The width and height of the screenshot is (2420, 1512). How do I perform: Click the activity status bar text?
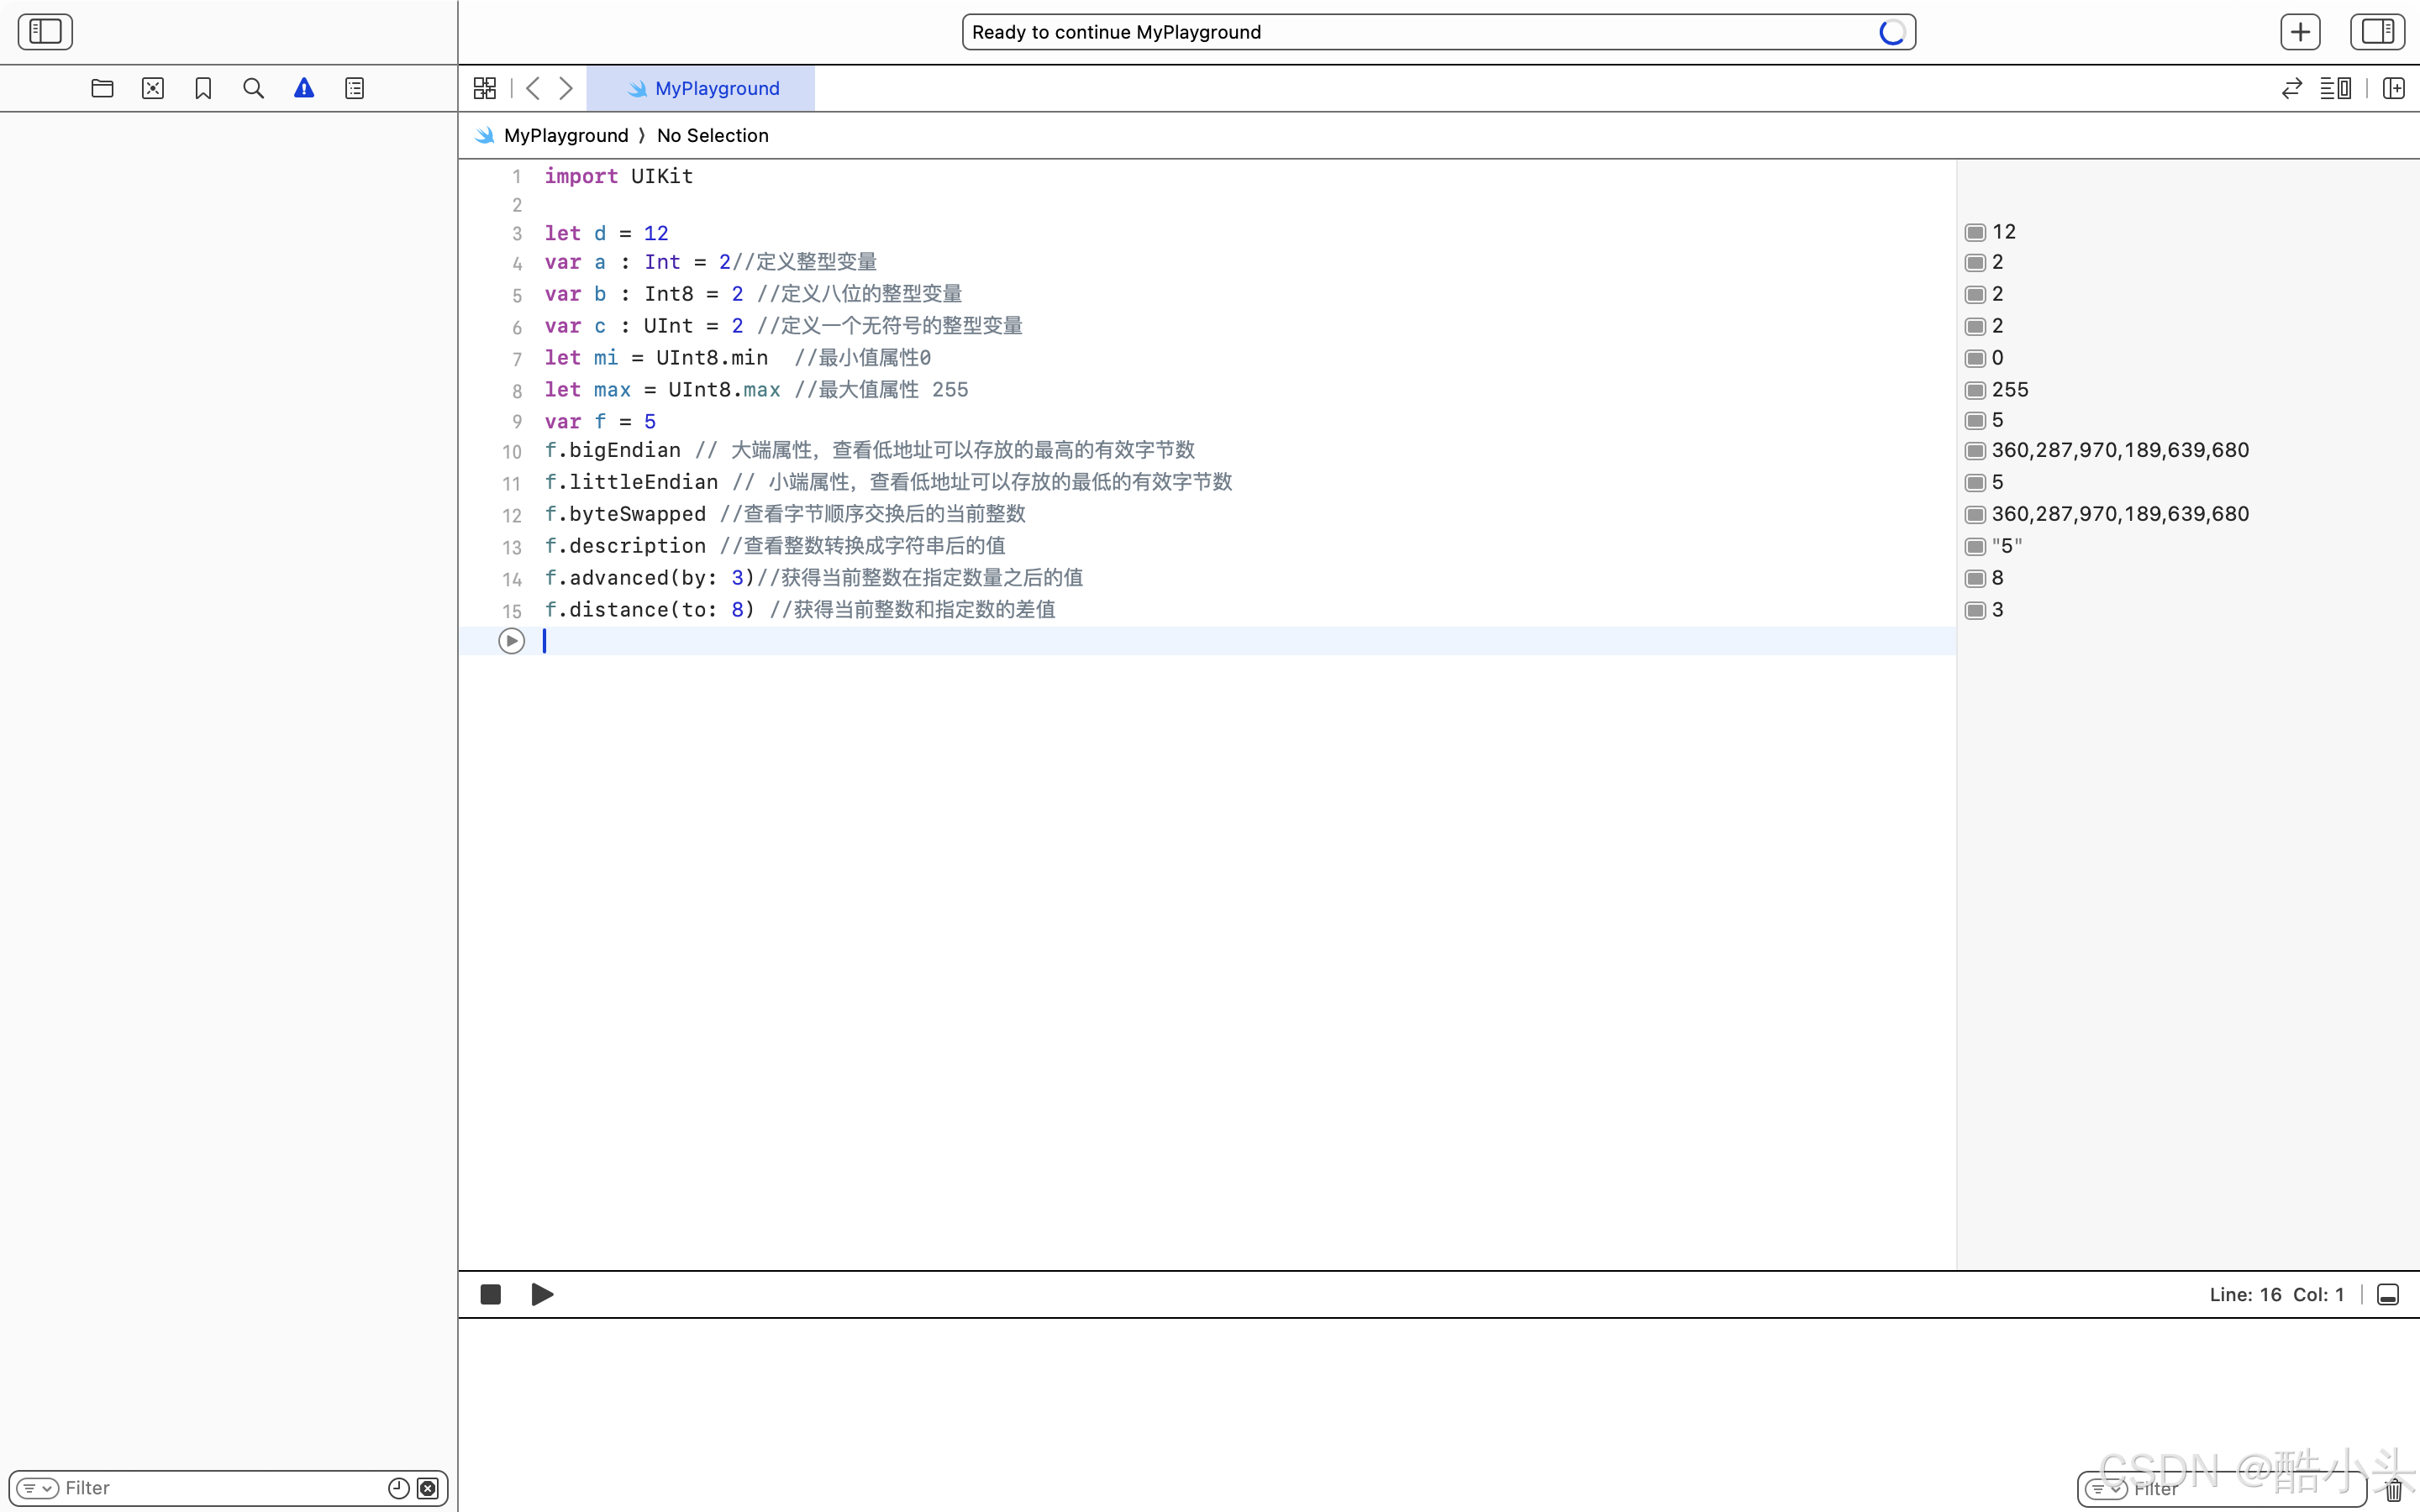1116,32
